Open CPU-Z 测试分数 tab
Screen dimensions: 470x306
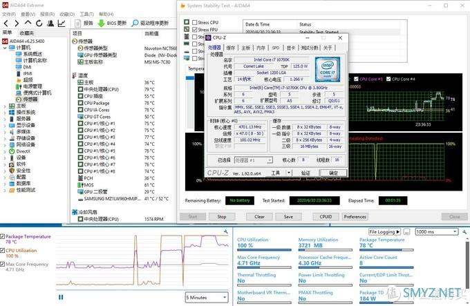tap(310, 48)
